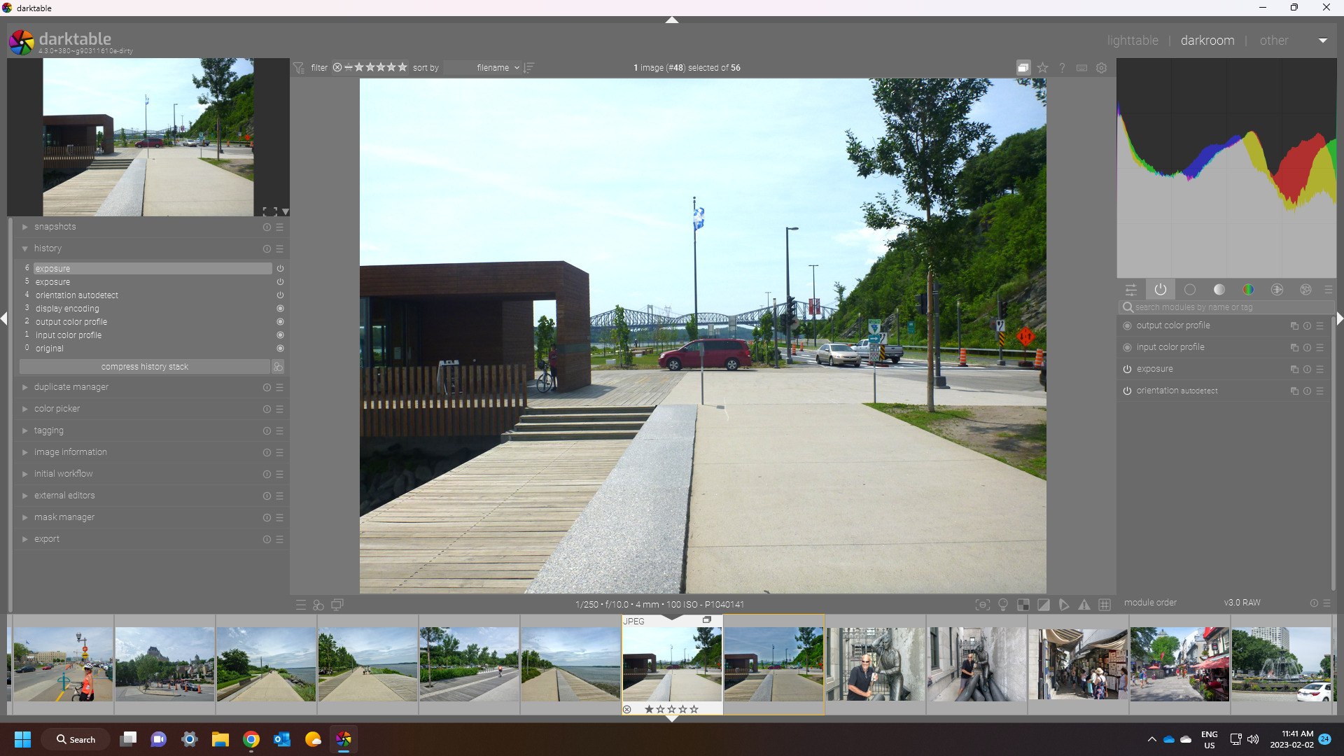This screenshot has height=756, width=1344.
Task: Open the color module group tab
Action: (1247, 290)
